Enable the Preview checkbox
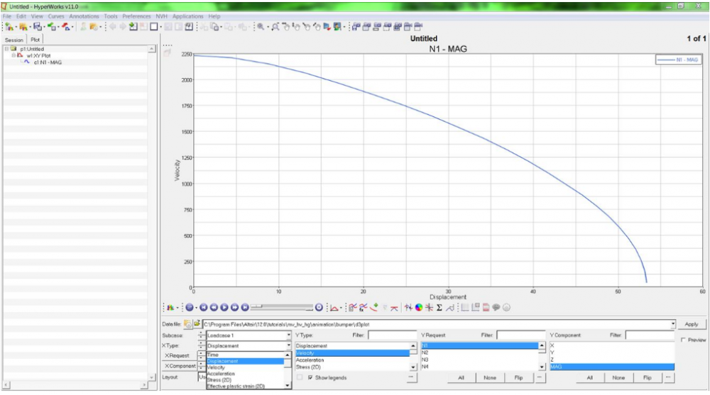710x395 pixels. click(683, 340)
